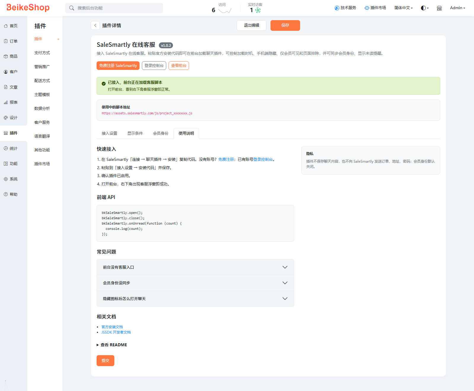Open 统计 statistics in sidebar
The image size is (474, 391).
(x=11, y=148)
